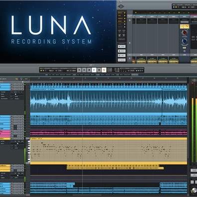This screenshot has height=197, width=197.
Task: Click the Universal Audio diamond logo above mixer
Action: (x=121, y=6)
